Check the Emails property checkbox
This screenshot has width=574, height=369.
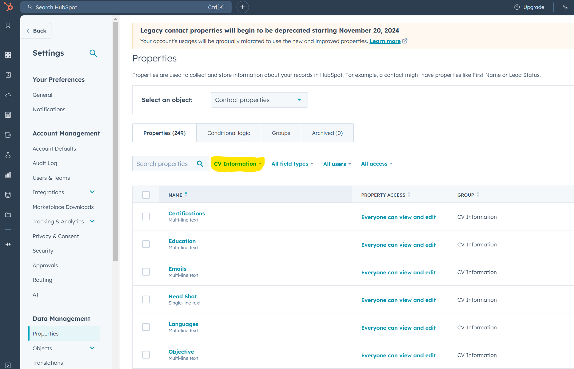pyautogui.click(x=146, y=272)
